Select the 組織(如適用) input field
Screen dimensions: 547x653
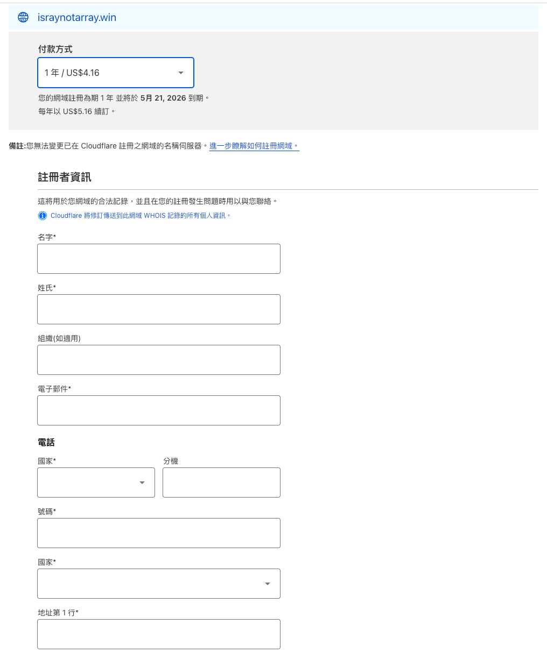(x=159, y=360)
